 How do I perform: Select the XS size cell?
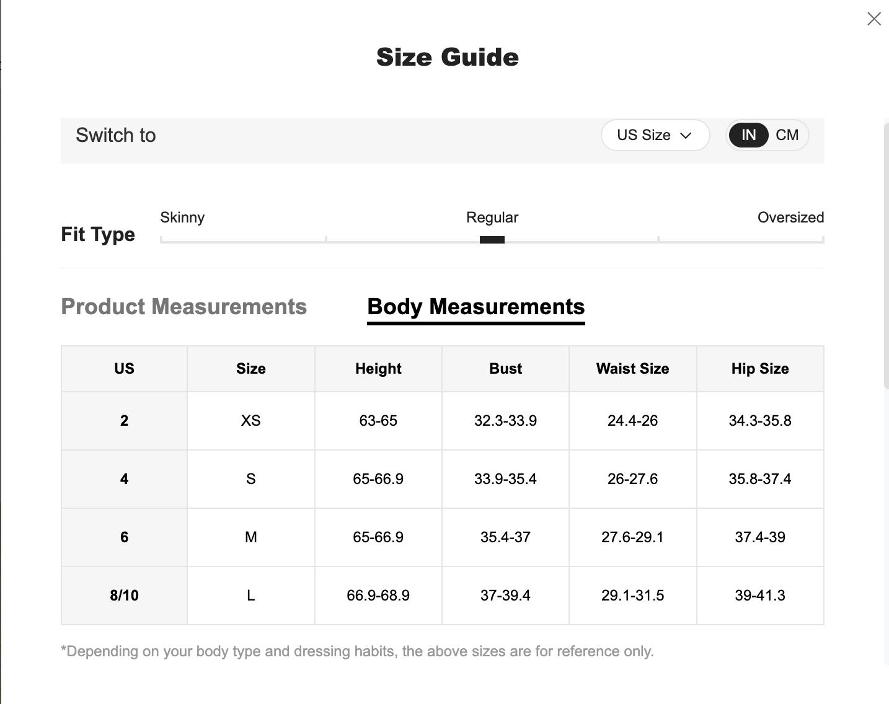(x=250, y=421)
